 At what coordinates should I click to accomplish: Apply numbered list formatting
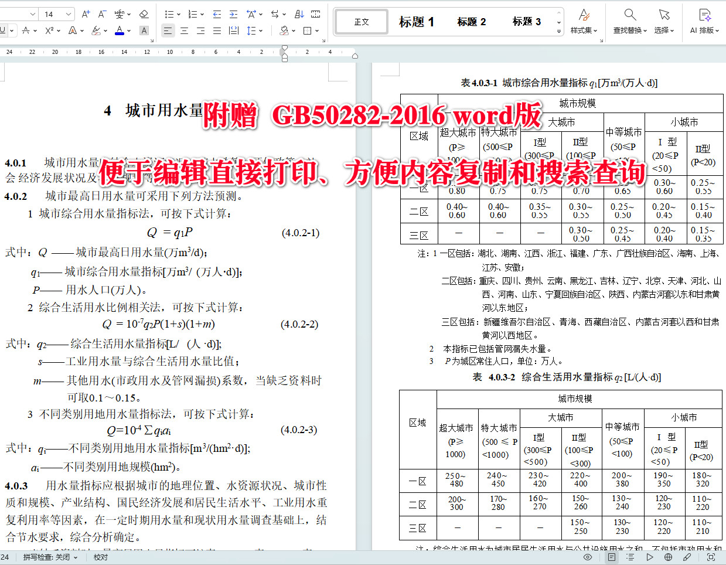(192, 13)
